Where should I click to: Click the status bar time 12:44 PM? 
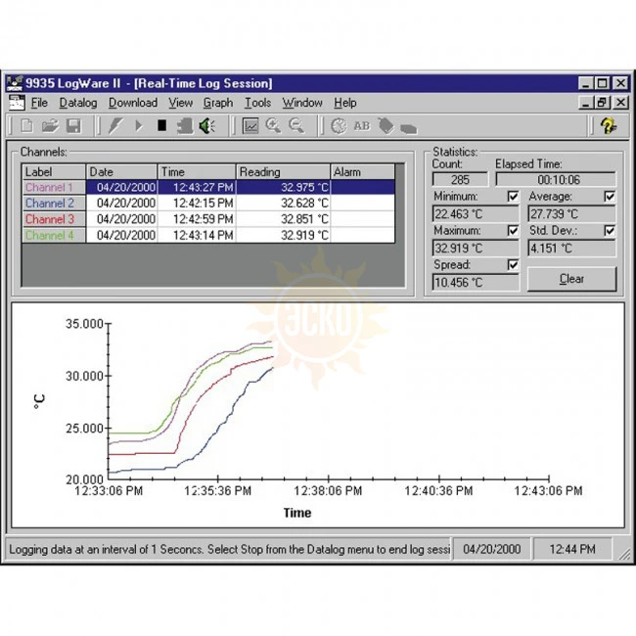[x=572, y=549]
